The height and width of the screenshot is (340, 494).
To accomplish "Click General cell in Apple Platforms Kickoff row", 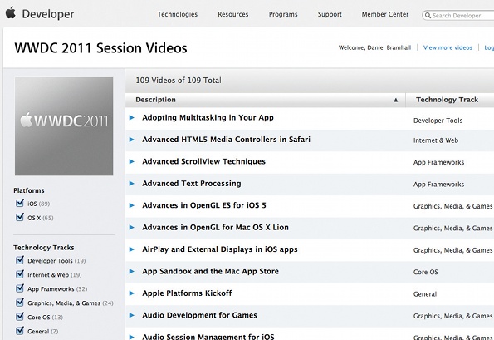I will tap(425, 294).
